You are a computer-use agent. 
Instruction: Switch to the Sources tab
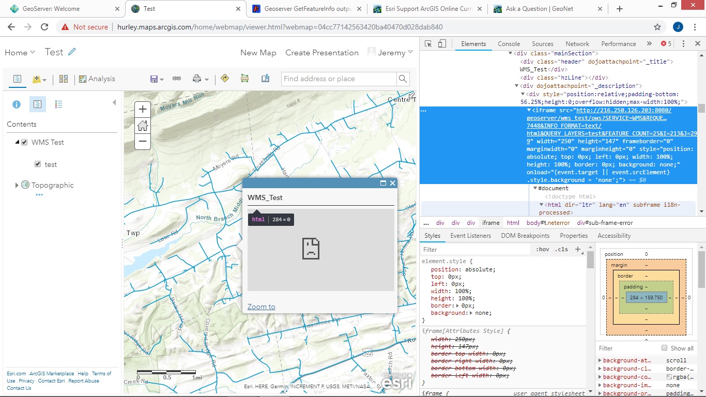[x=543, y=44]
